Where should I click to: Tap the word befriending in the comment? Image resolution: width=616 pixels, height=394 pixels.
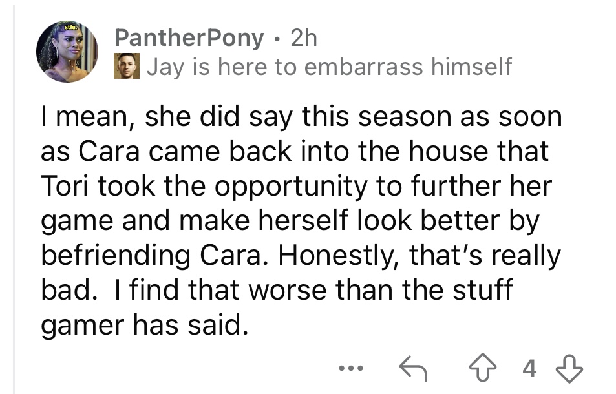pyautogui.click(x=116, y=256)
